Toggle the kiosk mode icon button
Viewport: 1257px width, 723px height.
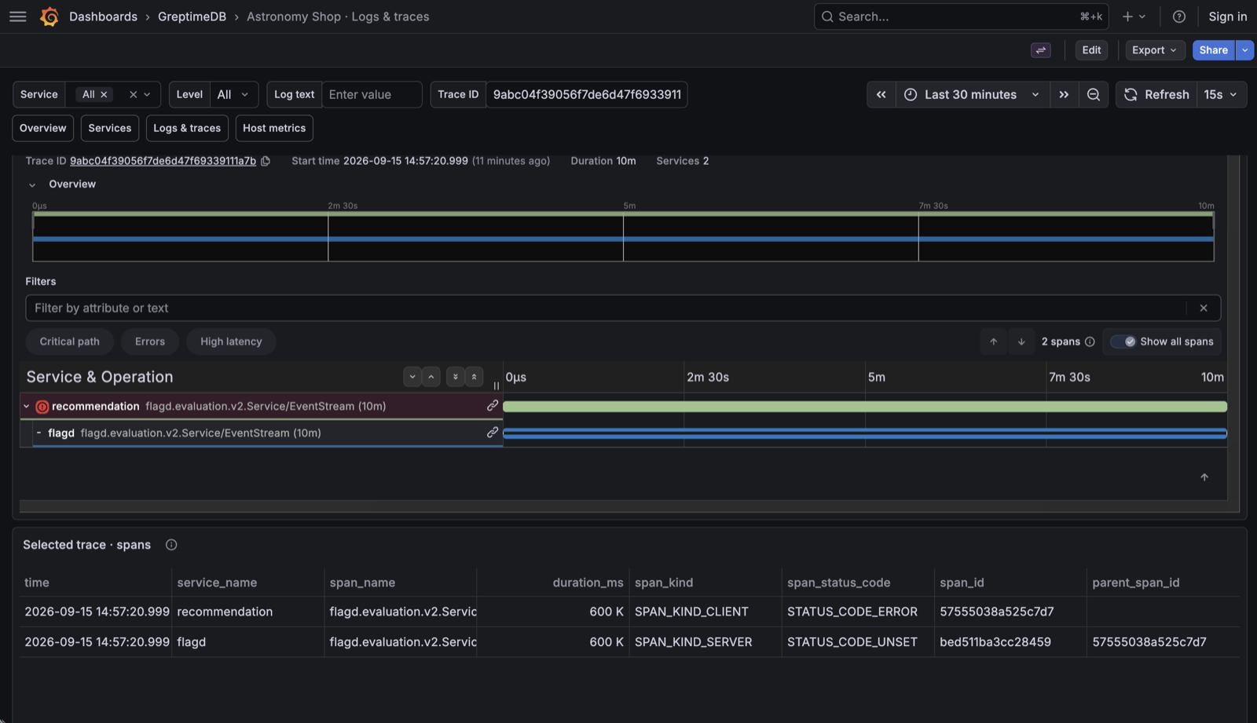click(1041, 50)
